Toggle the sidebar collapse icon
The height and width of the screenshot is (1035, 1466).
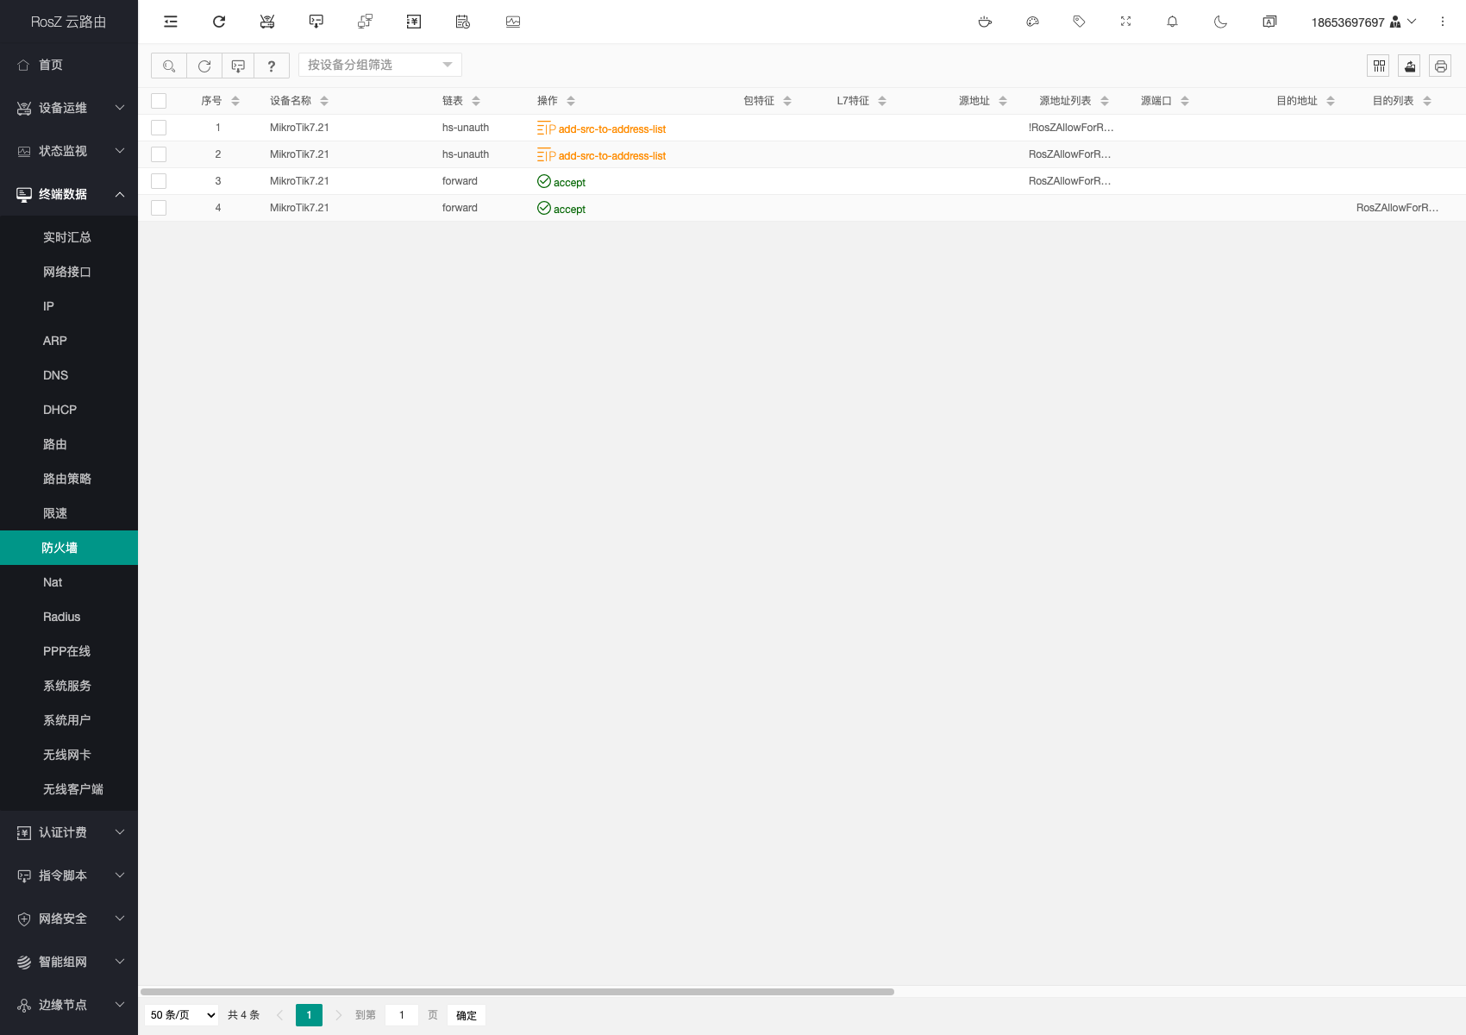click(x=171, y=22)
